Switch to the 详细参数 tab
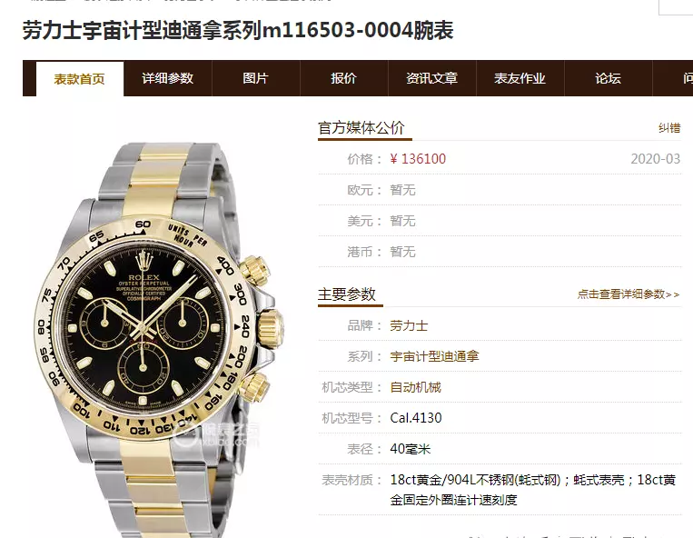The height and width of the screenshot is (538, 693). coord(167,78)
